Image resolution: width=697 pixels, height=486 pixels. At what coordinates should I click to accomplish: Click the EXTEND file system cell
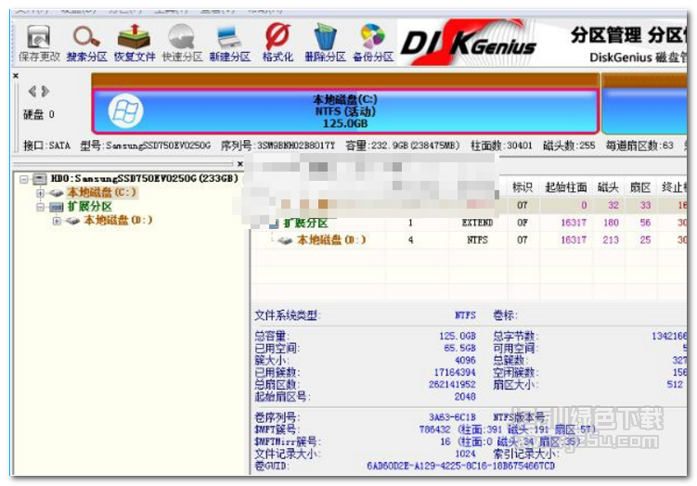click(477, 223)
